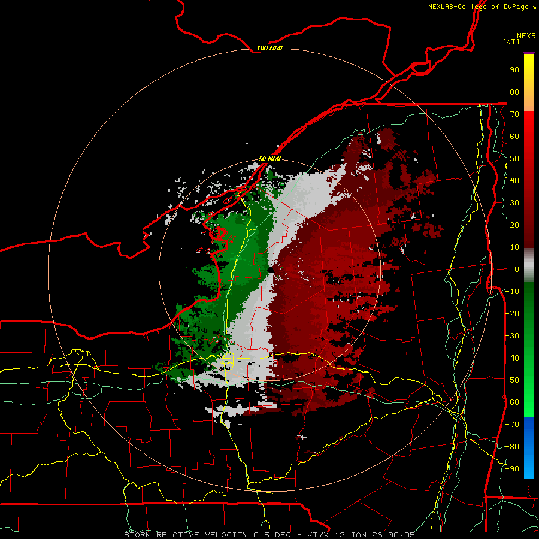Click the 70 value on the velocity scale
This screenshot has height=539, width=539.
click(x=514, y=114)
